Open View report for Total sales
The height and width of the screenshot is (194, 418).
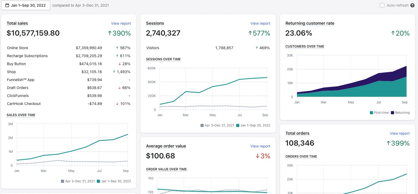tap(121, 23)
